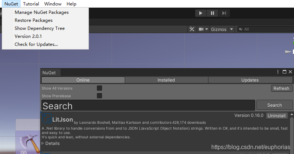
Task: Open the Tutorial menu
Action: [x=31, y=4]
